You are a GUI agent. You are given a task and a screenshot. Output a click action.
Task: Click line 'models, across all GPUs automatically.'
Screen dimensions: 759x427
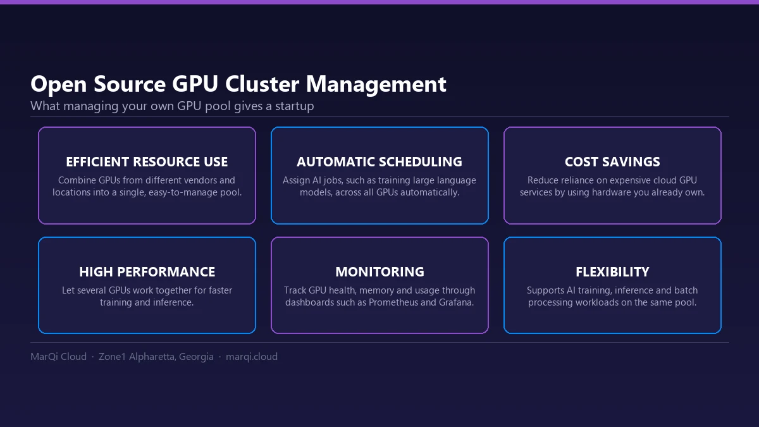coord(379,192)
